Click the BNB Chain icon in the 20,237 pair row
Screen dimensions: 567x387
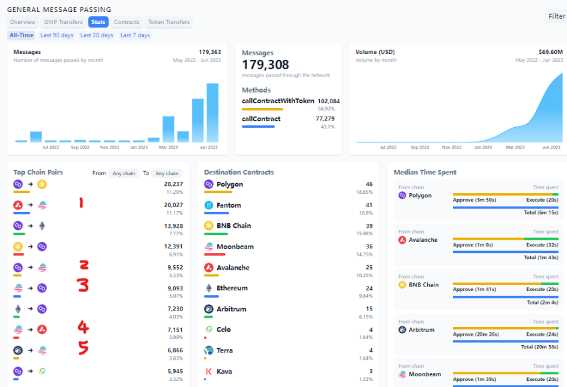tap(42, 185)
